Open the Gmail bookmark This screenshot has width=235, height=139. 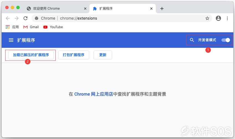tap(31, 27)
